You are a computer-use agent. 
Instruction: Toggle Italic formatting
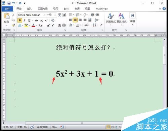[x=24, y=20]
